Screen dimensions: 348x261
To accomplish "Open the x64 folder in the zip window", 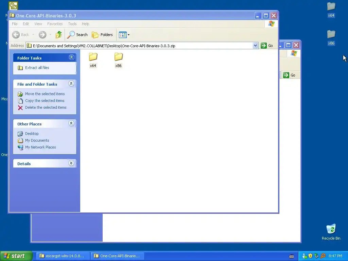I will 93,60.
